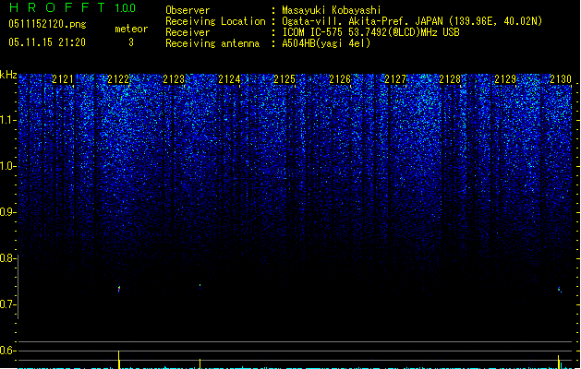
Task: Click the faint meteor echo between 2123 and 2124
Action: [x=200, y=286]
